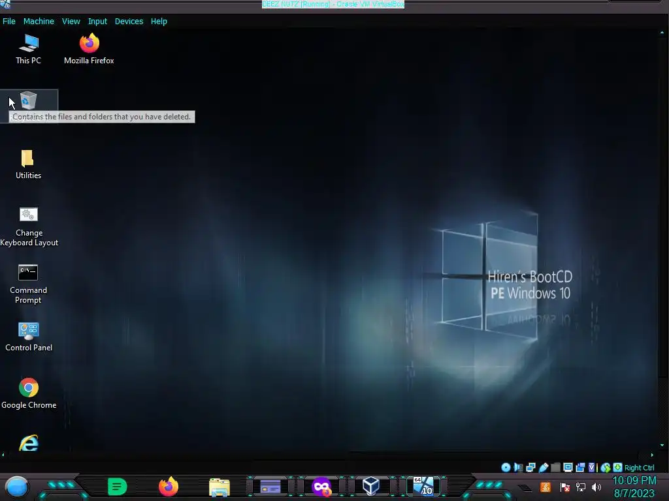Image resolution: width=669 pixels, height=501 pixels.
Task: Click the virtualization V status indicator
Action: point(592,467)
